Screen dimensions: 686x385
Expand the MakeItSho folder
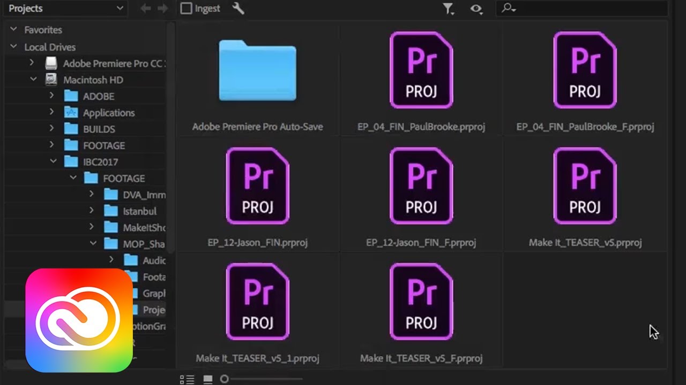coord(92,227)
